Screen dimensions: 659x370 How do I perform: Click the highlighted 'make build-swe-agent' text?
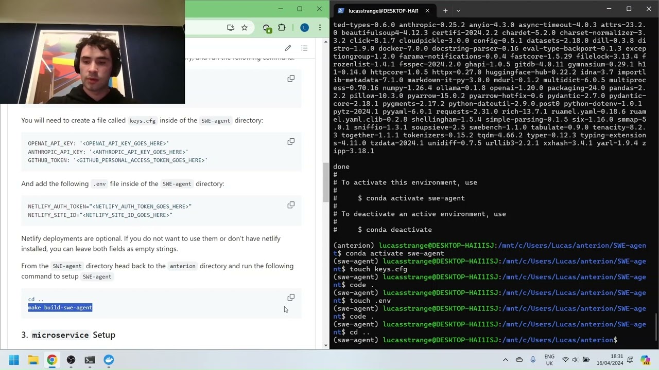point(60,307)
